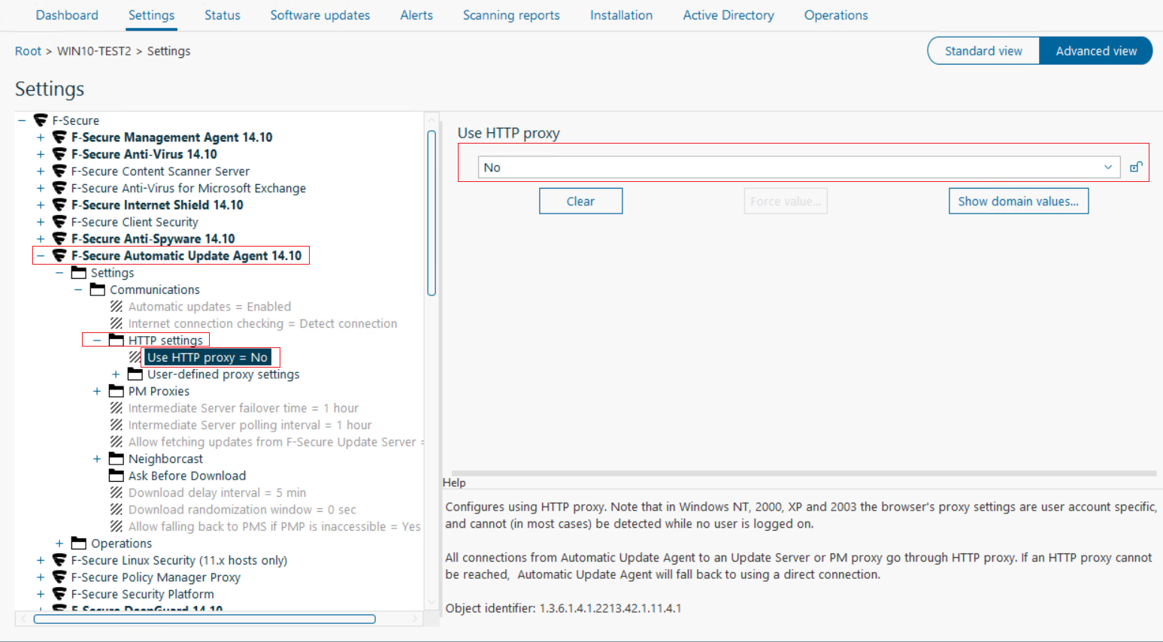Open the Operations tab in top bar

click(x=836, y=15)
